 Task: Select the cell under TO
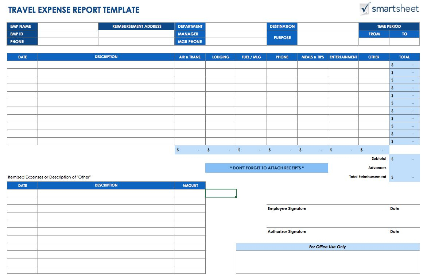tap(404, 42)
